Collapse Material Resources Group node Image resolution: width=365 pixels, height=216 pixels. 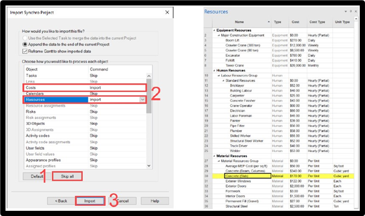219,161
